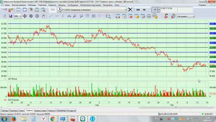Select the vertical line drawing tool

[x=63, y=16]
